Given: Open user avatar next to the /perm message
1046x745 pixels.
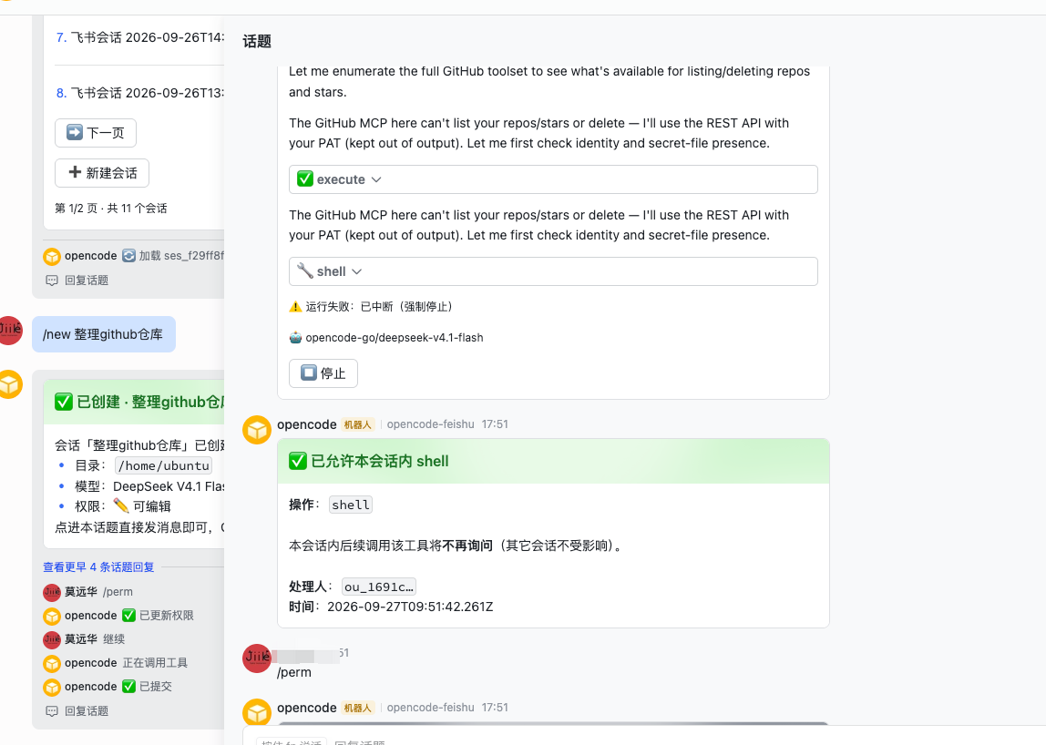Looking at the screenshot, I should click(257, 658).
